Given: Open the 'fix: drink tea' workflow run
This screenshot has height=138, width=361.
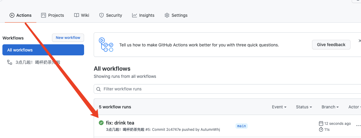Looking at the screenshot, I should [120, 123].
